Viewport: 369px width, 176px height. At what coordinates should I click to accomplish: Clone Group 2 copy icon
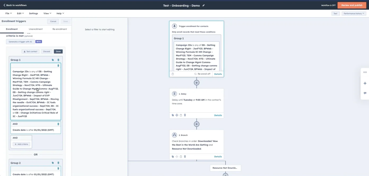click(x=53, y=163)
